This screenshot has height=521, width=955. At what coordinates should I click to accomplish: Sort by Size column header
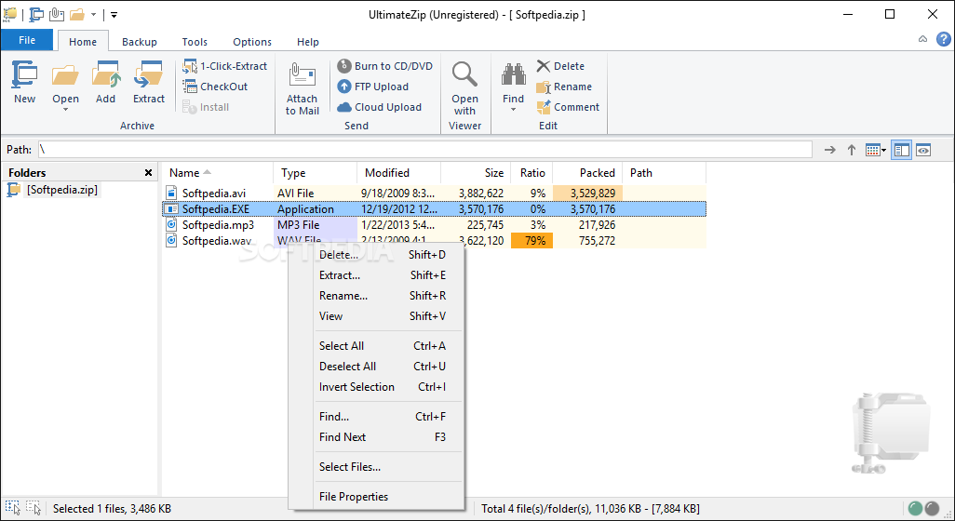coord(476,173)
